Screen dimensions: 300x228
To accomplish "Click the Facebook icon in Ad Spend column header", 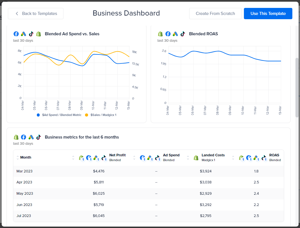I will 142,157.
